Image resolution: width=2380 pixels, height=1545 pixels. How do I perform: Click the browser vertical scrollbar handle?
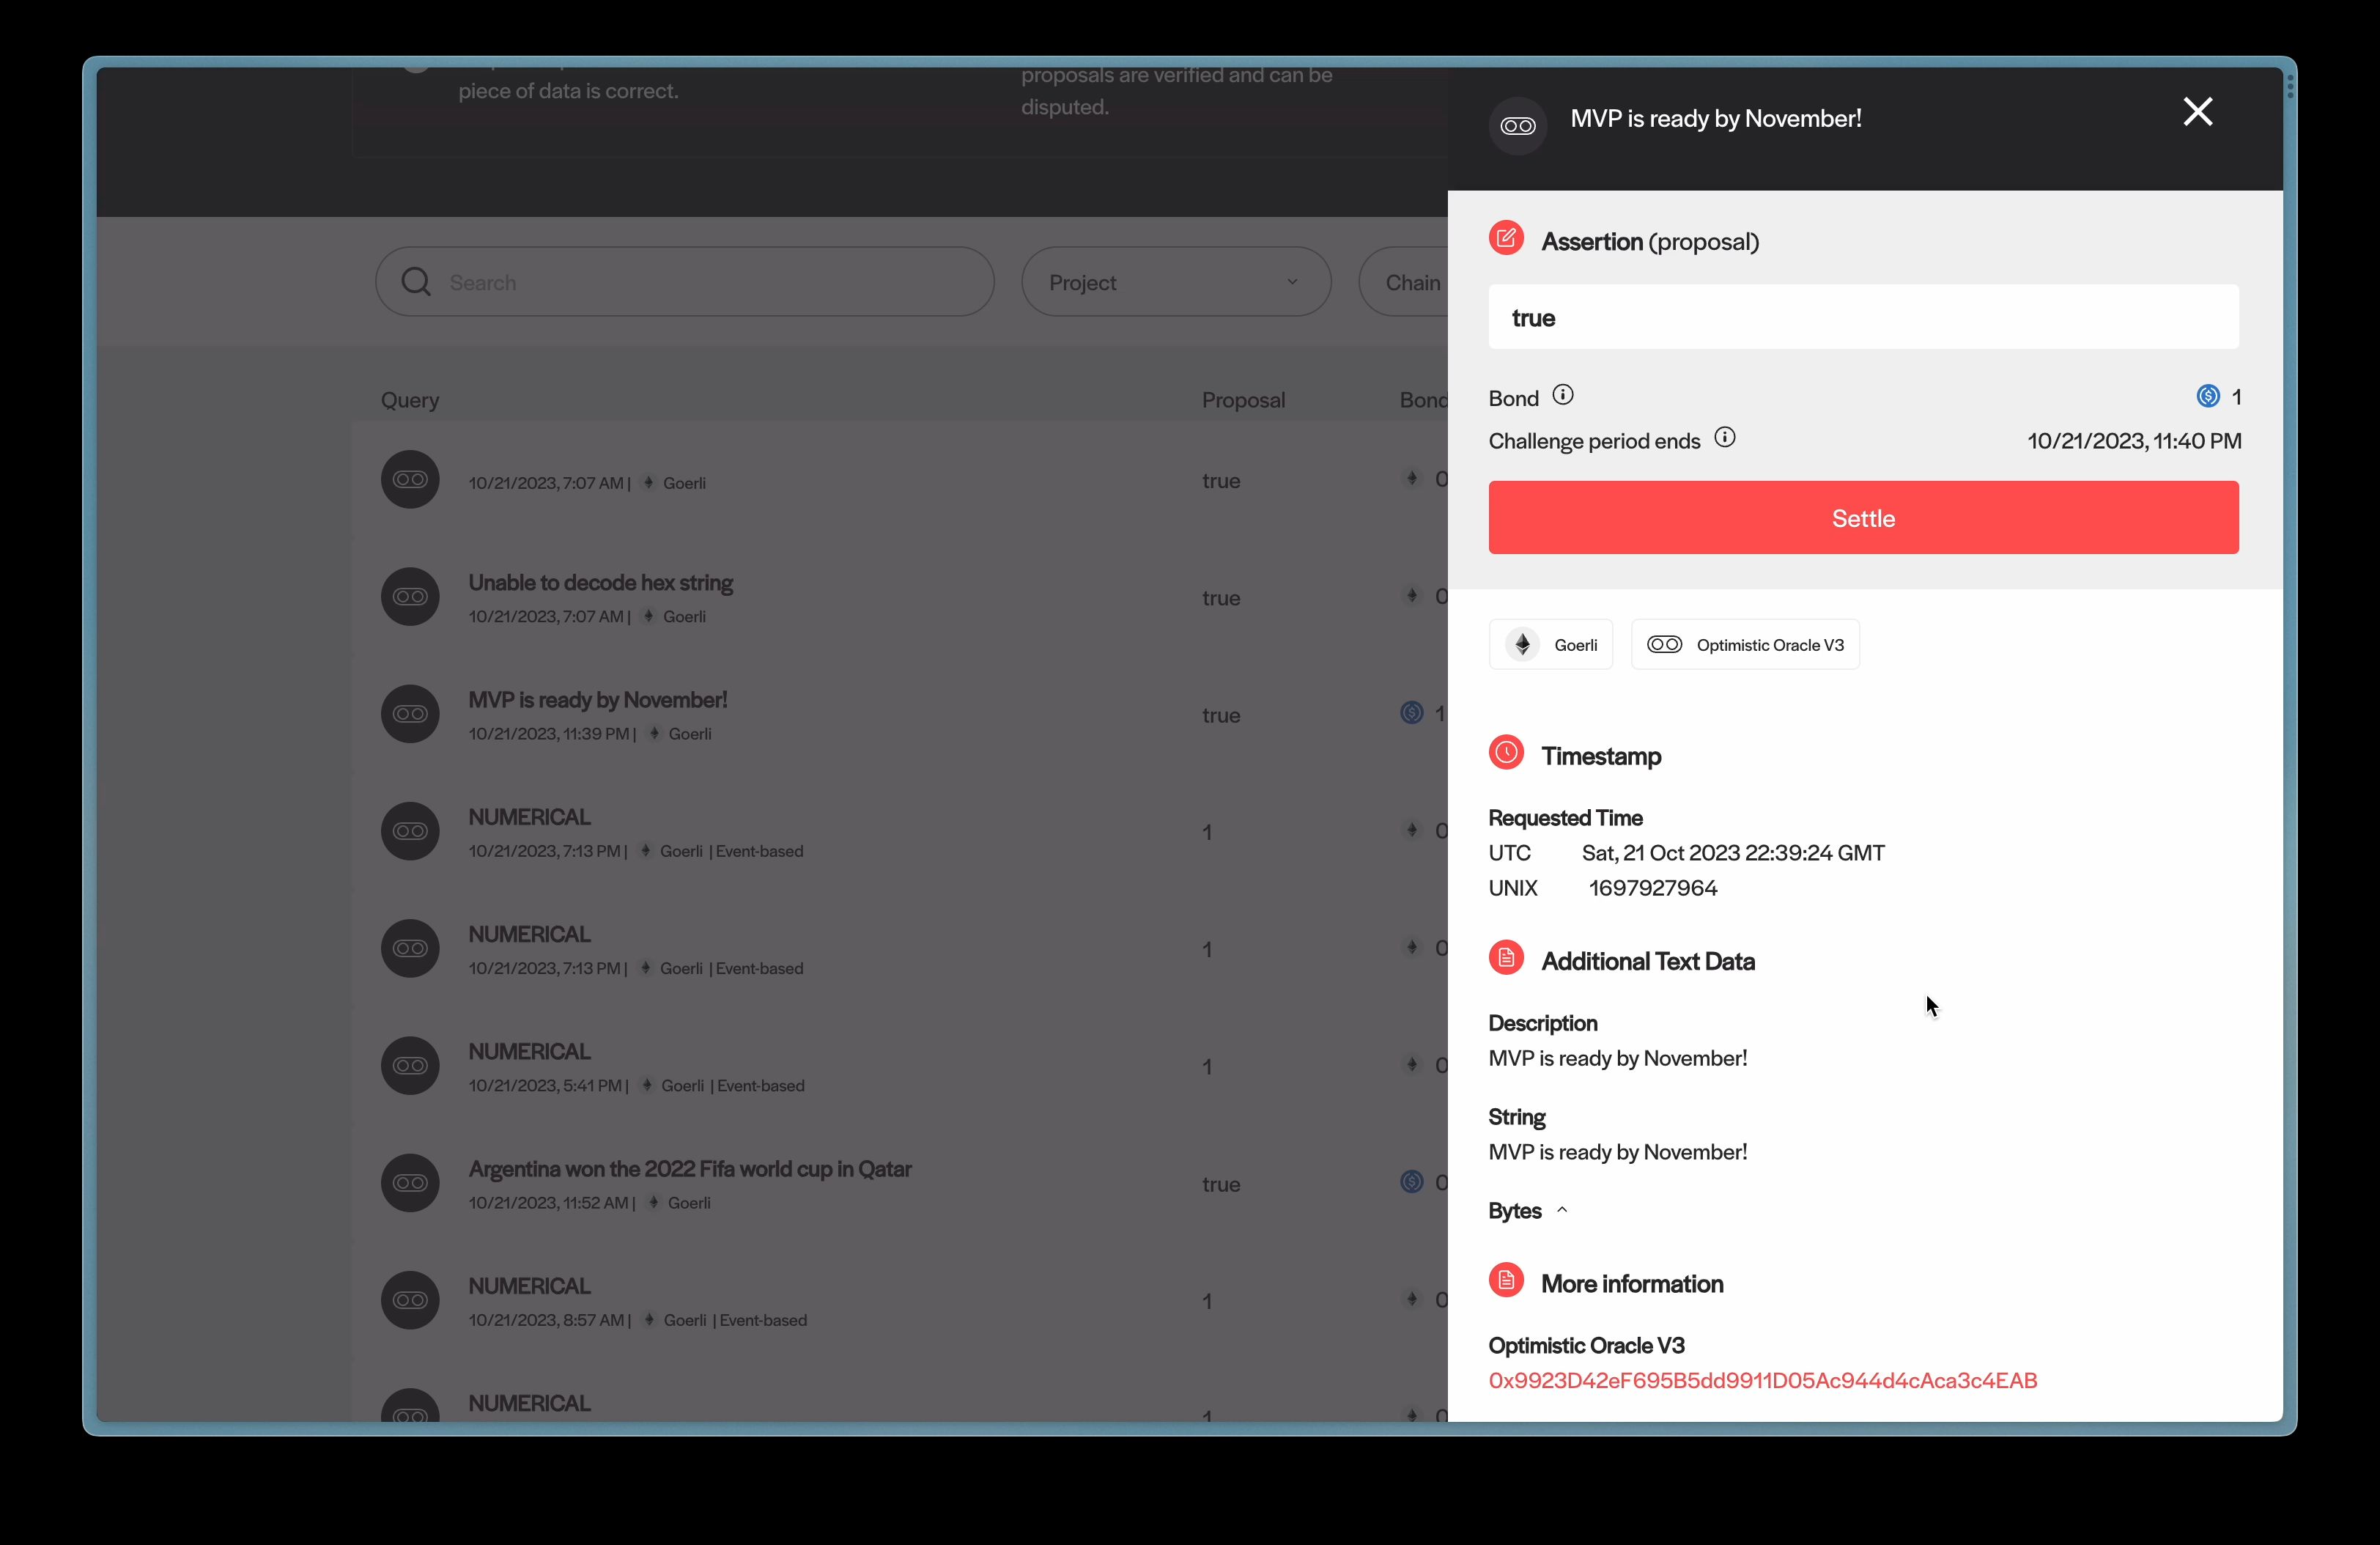(2289, 87)
